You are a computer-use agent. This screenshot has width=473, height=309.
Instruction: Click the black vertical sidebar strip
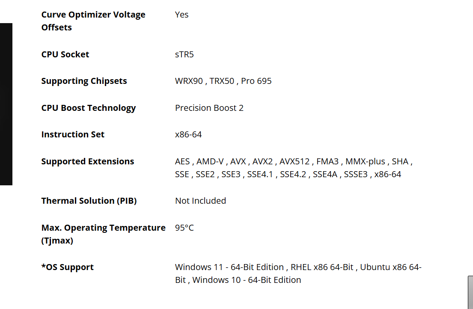6,104
